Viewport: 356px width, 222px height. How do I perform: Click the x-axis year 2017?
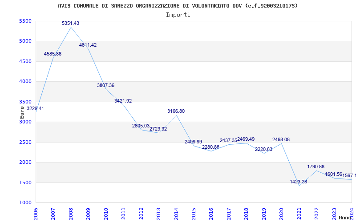point(229,214)
